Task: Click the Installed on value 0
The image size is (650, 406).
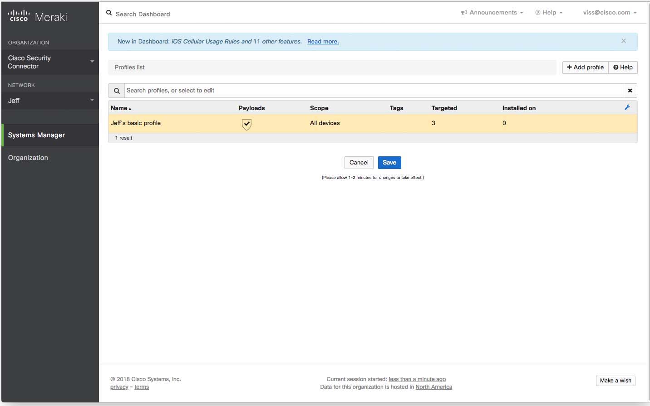Action: (504, 123)
